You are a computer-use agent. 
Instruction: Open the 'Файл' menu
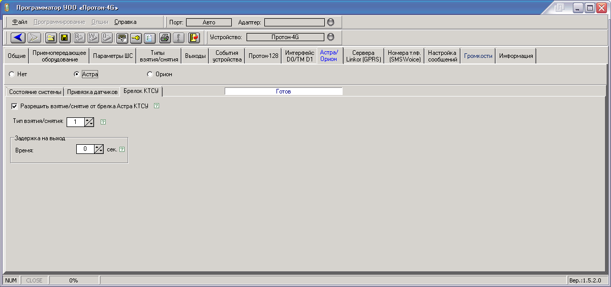tap(20, 22)
